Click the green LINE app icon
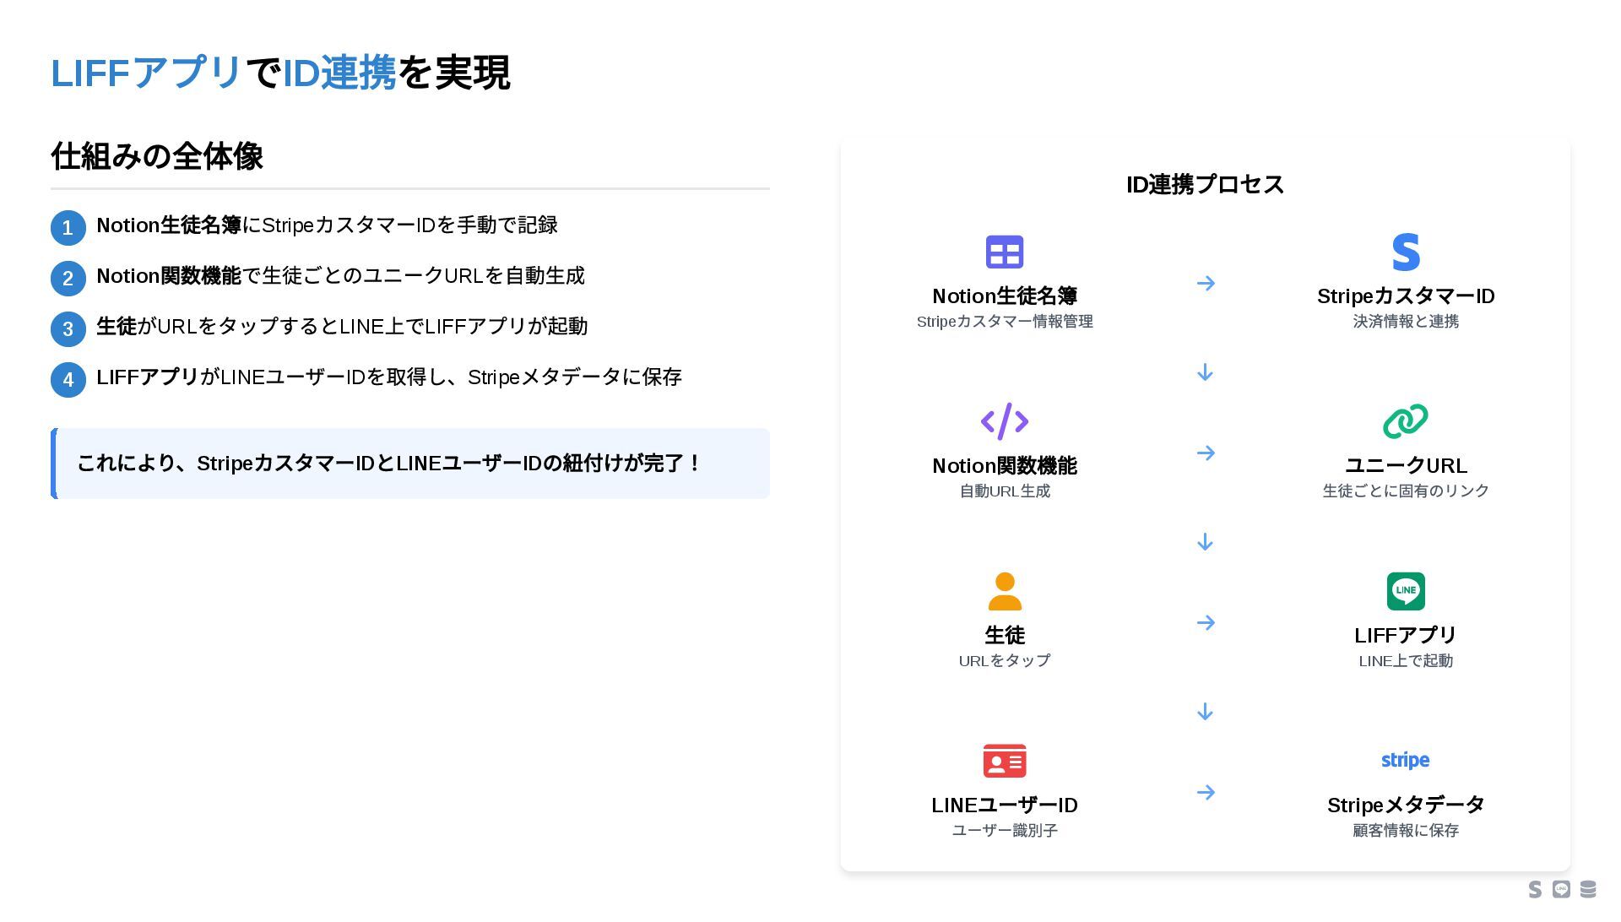The width and height of the screenshot is (1621, 922). pyautogui.click(x=1406, y=591)
